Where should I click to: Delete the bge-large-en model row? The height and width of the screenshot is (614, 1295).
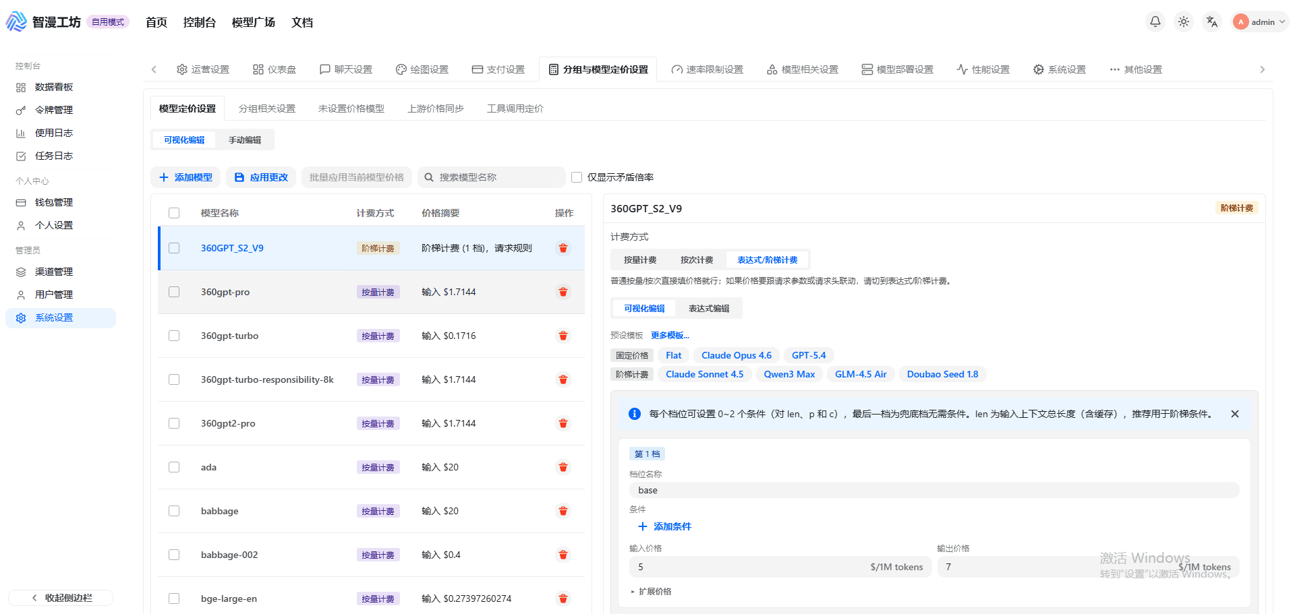tap(563, 598)
